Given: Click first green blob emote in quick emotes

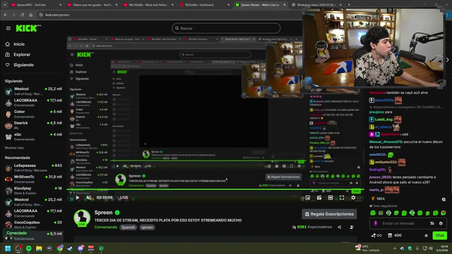Looking at the screenshot, I should point(373,213).
